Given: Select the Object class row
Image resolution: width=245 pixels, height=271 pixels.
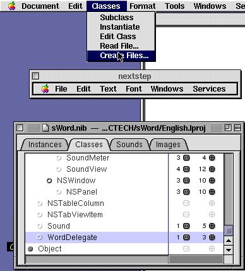Looking at the screenshot, I should pyautogui.click(x=124, y=249).
